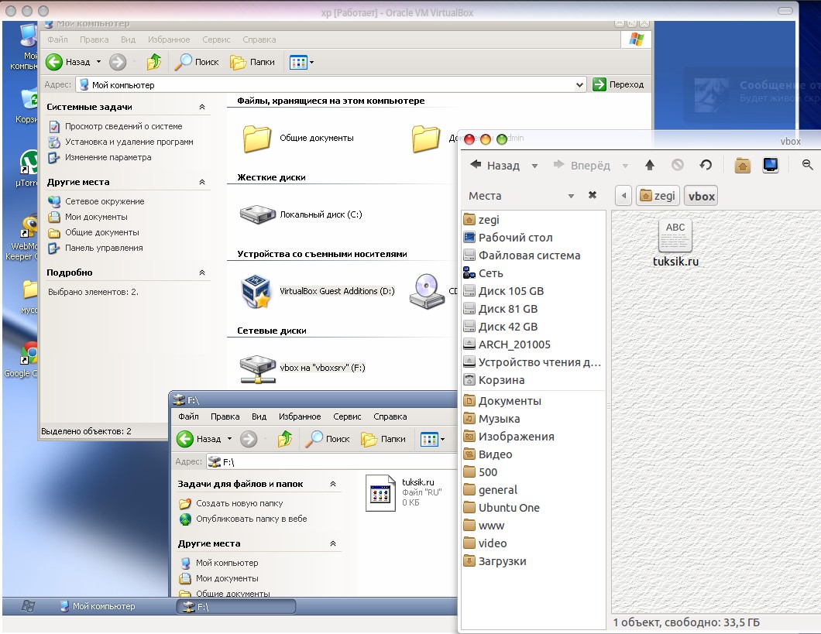Open the Сервис menu in Мой компьютер window
The width and height of the screenshot is (821, 634).
216,39
